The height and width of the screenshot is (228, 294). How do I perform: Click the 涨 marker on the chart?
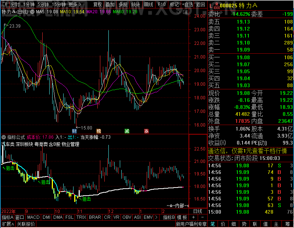click(x=146, y=131)
